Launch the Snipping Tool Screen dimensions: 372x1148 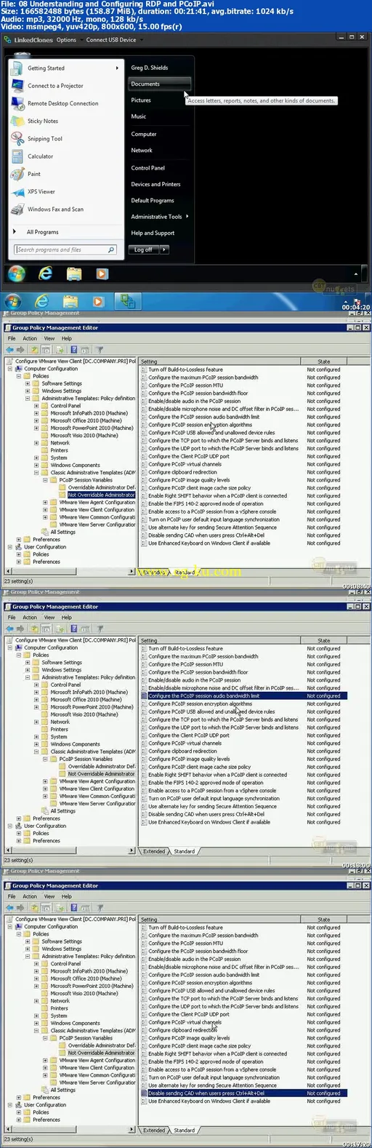pyautogui.click(x=45, y=139)
